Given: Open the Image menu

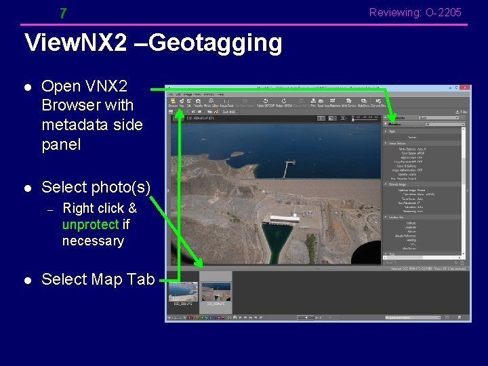Looking at the screenshot, I should [x=188, y=94].
